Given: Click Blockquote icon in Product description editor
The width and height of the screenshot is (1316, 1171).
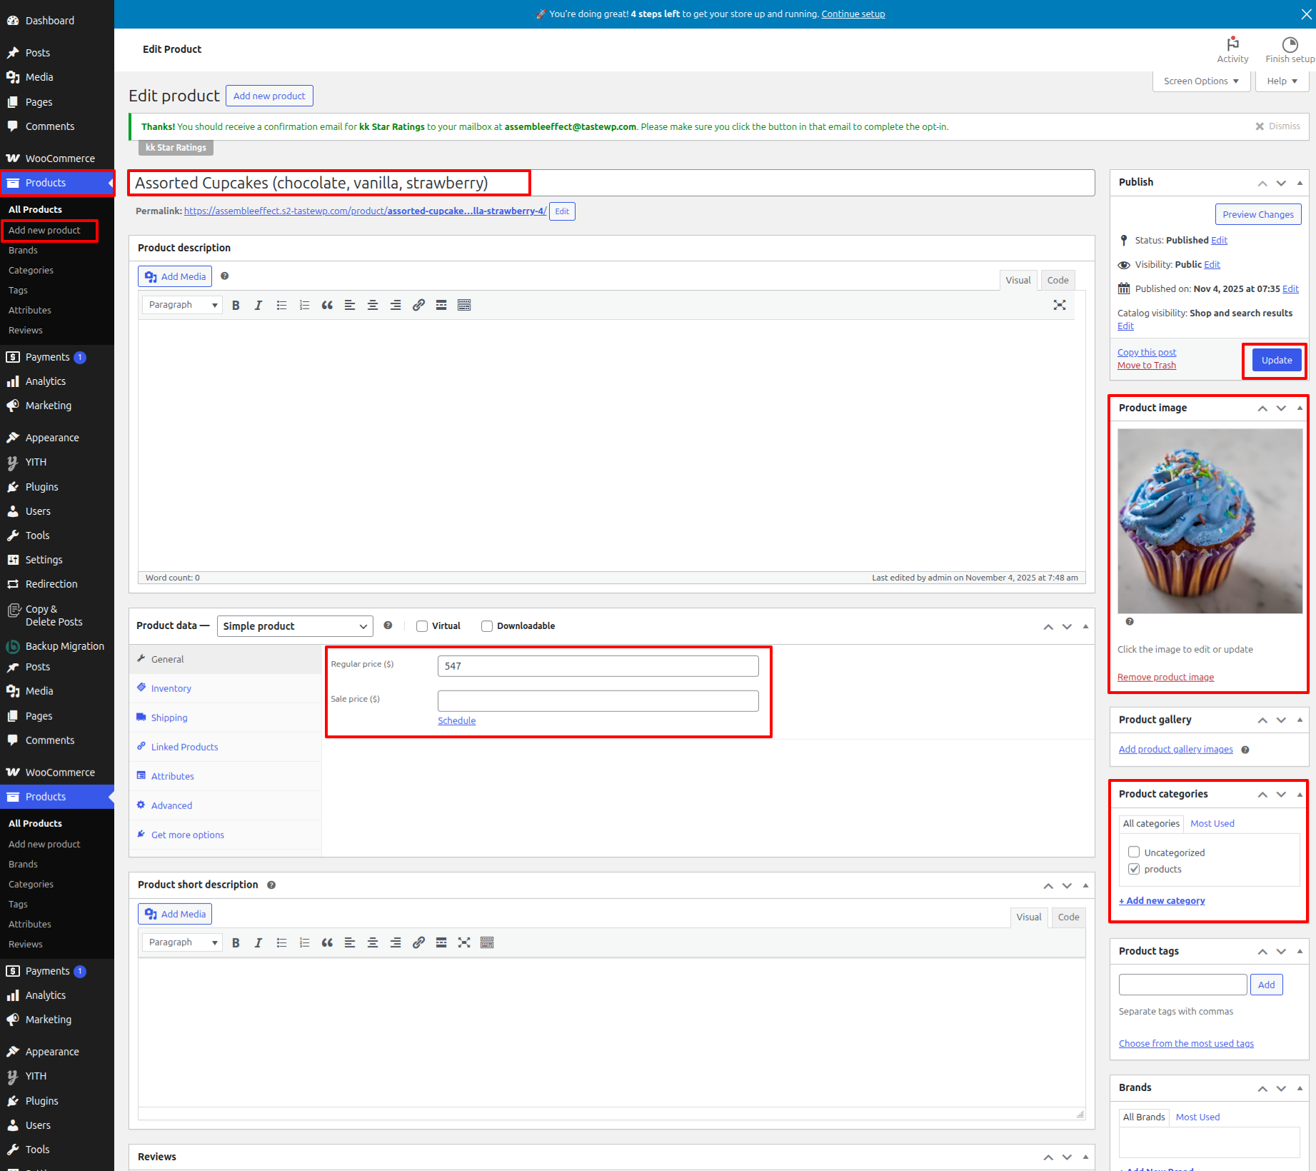Looking at the screenshot, I should pos(327,306).
